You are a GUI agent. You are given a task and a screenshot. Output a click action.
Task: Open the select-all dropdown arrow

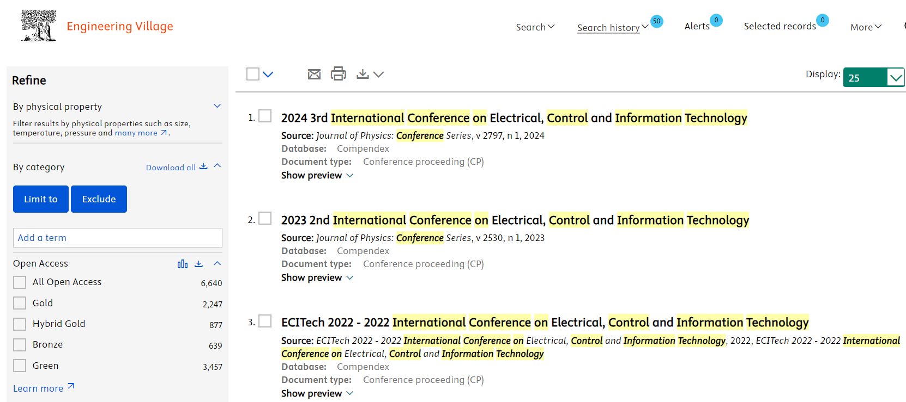(x=268, y=75)
